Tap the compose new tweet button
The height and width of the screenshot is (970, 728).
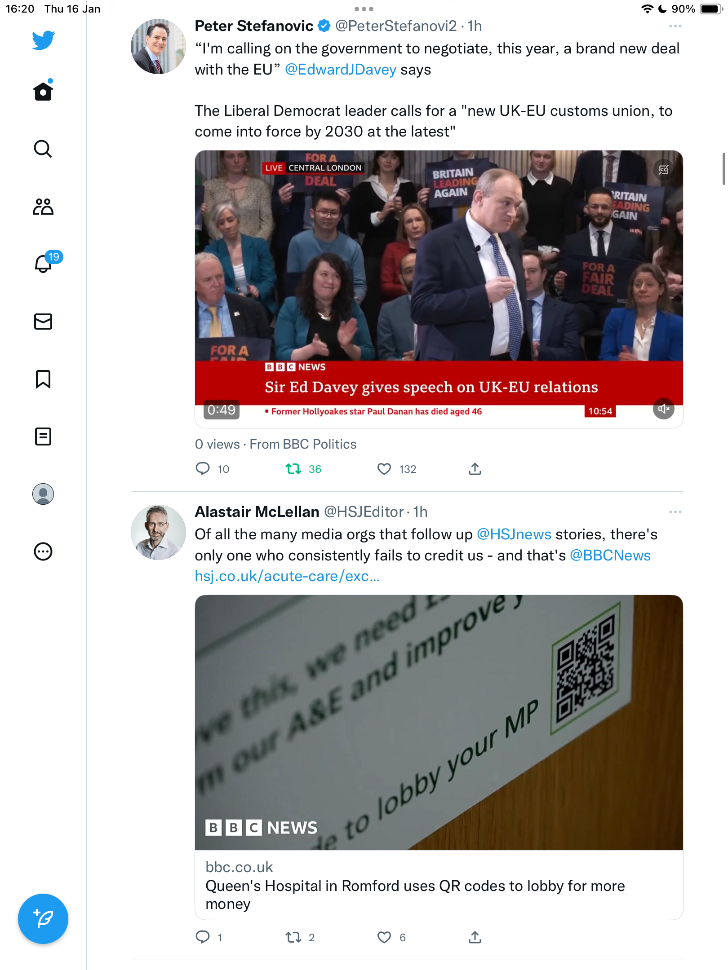(43, 919)
